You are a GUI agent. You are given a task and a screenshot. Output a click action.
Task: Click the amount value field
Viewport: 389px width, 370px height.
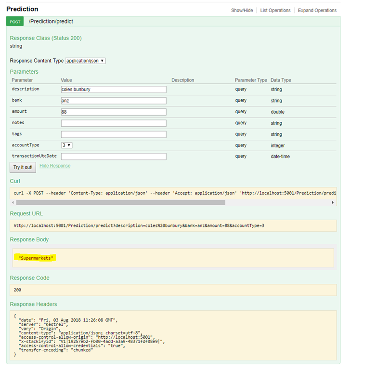click(114, 112)
